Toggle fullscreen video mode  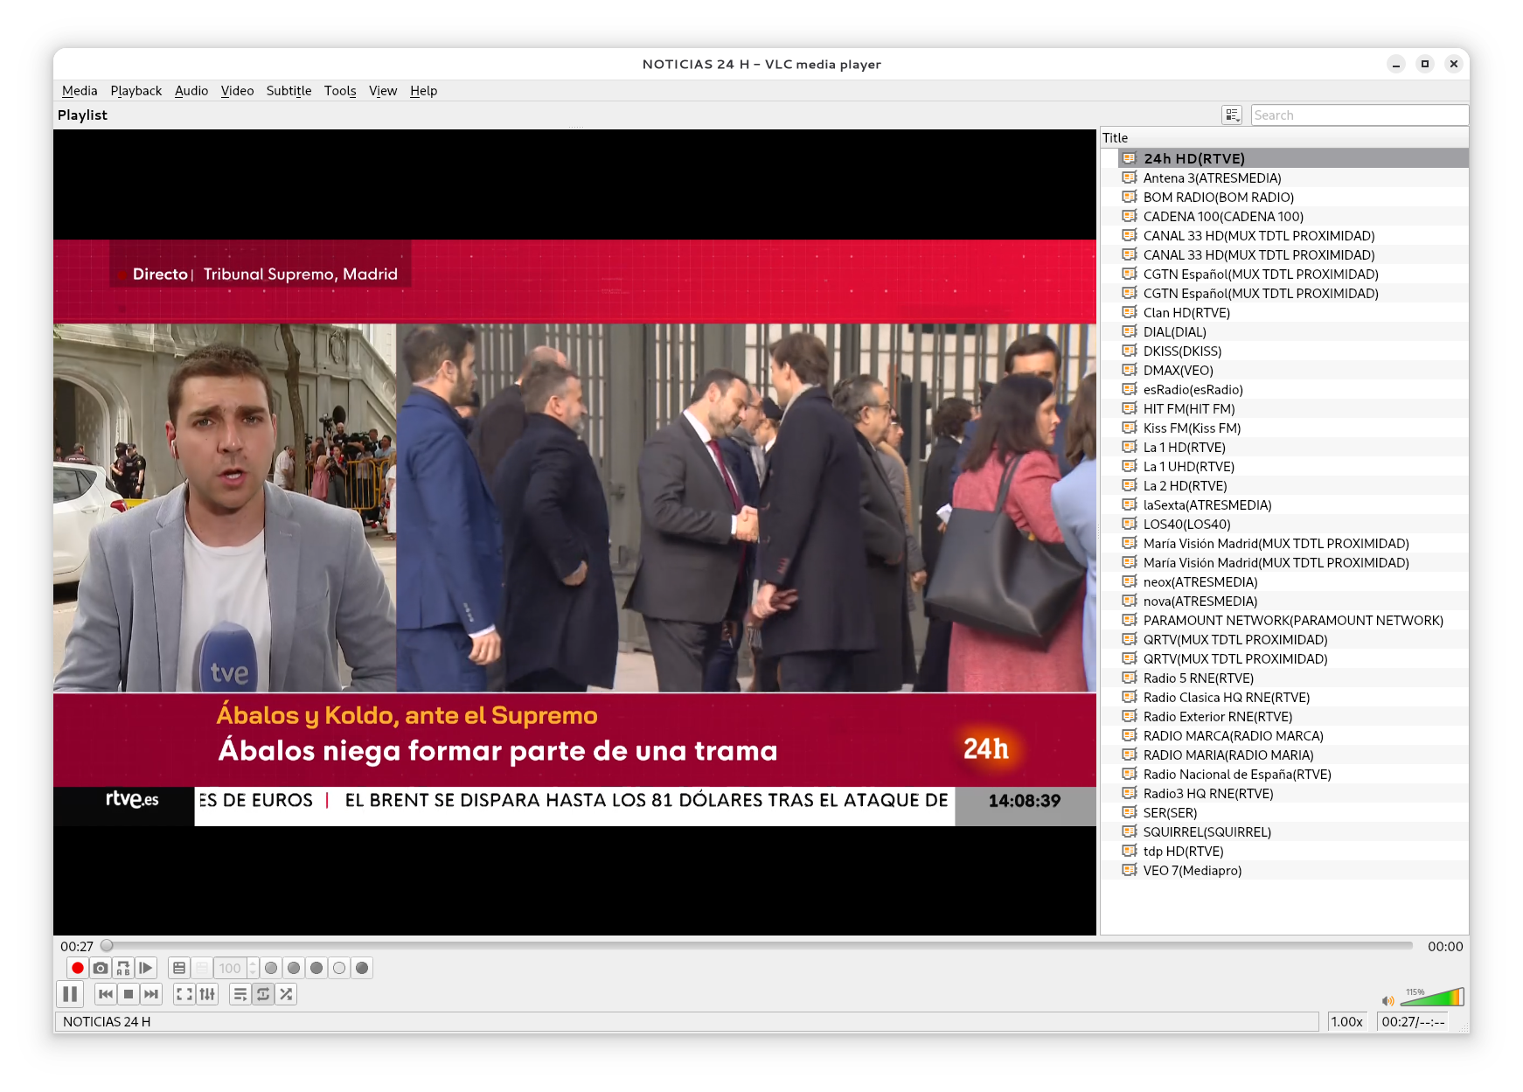184,994
